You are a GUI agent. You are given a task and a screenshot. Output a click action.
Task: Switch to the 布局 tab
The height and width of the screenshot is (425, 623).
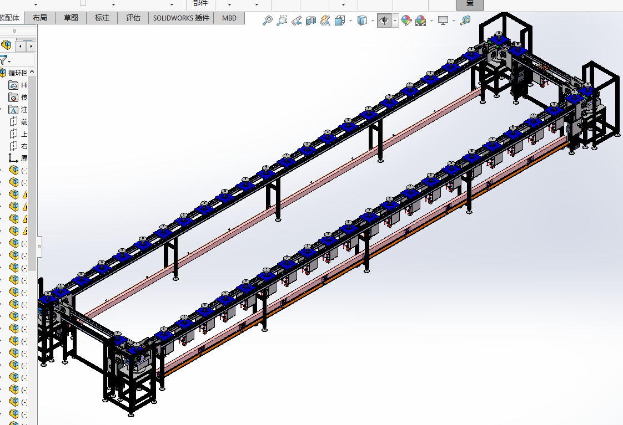(x=40, y=18)
